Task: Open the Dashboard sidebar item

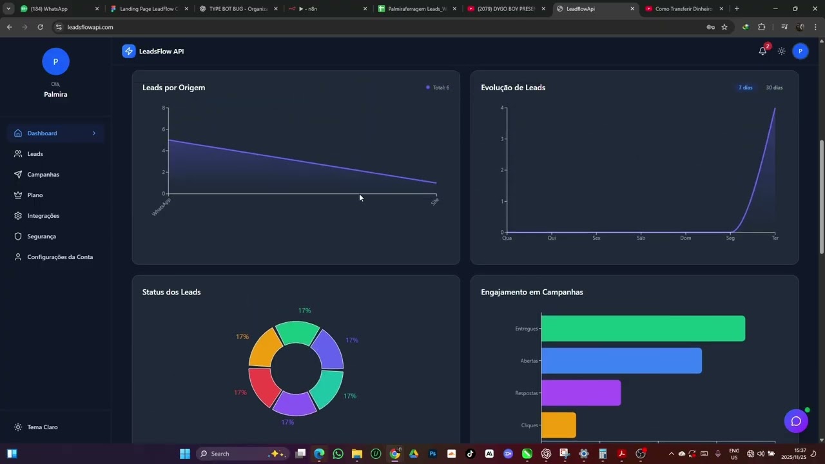Action: point(55,133)
